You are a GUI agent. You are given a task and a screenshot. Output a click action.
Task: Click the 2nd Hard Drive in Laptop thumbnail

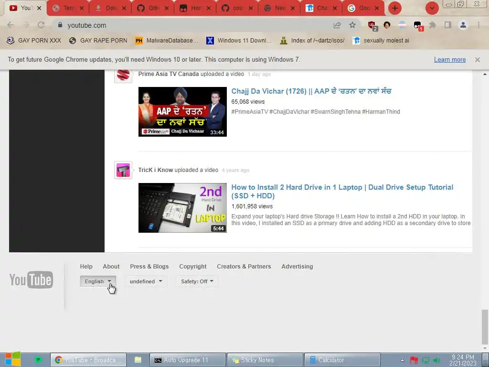tap(182, 208)
